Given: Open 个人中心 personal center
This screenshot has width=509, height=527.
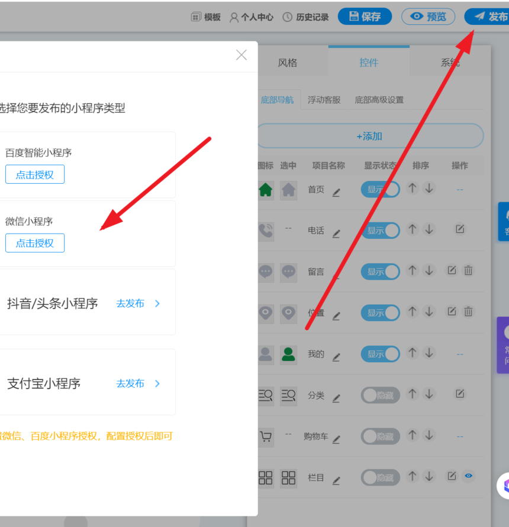Looking at the screenshot, I should [252, 17].
